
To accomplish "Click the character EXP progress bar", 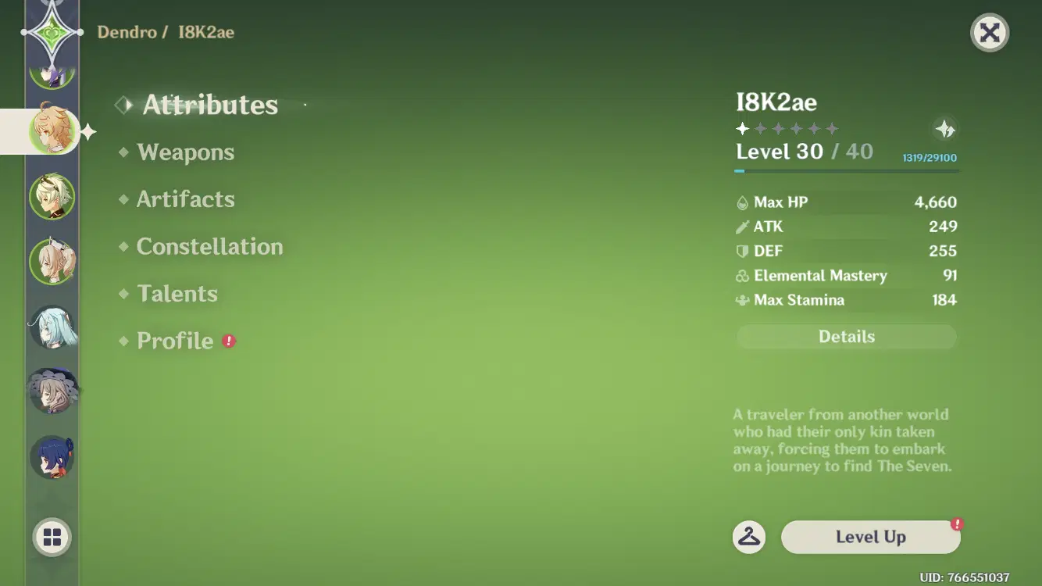I will [x=847, y=171].
